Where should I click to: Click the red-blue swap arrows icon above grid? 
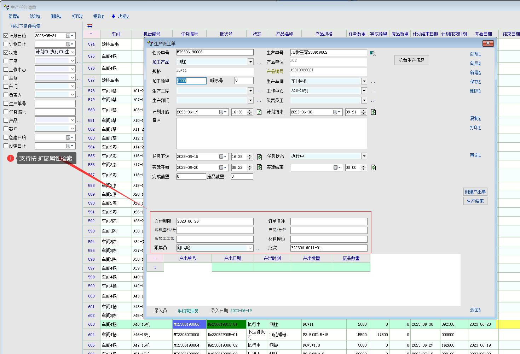click(90, 25)
